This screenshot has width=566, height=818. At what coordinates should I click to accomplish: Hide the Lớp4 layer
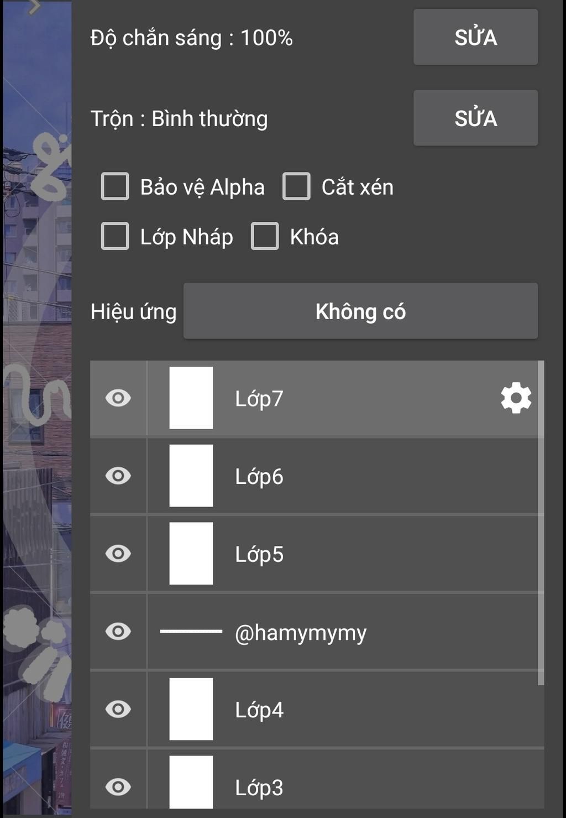tap(118, 709)
